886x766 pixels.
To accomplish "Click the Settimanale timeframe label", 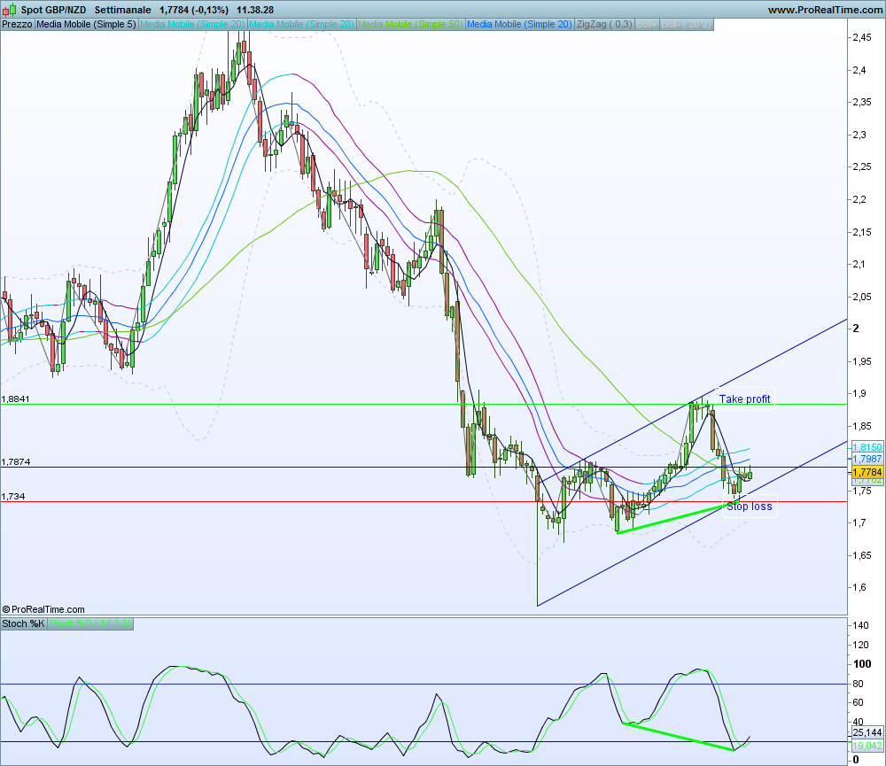I will tap(131, 10).
